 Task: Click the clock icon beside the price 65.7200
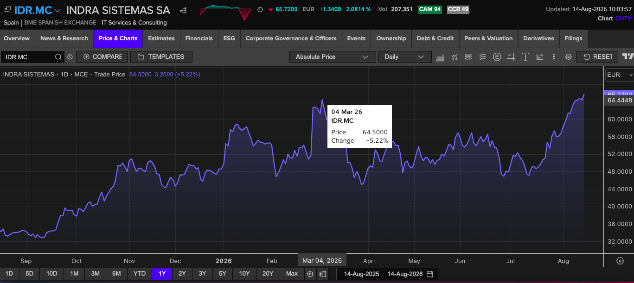pyautogui.click(x=260, y=9)
